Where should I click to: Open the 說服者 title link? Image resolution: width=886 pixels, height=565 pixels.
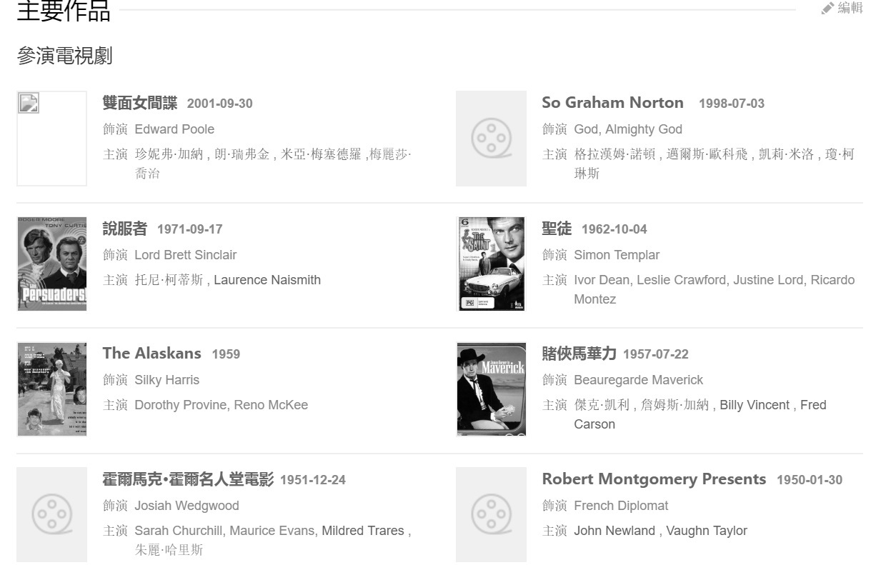pos(125,229)
